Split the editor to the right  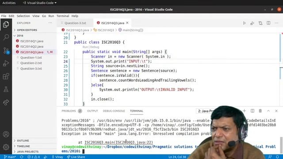(268, 23)
